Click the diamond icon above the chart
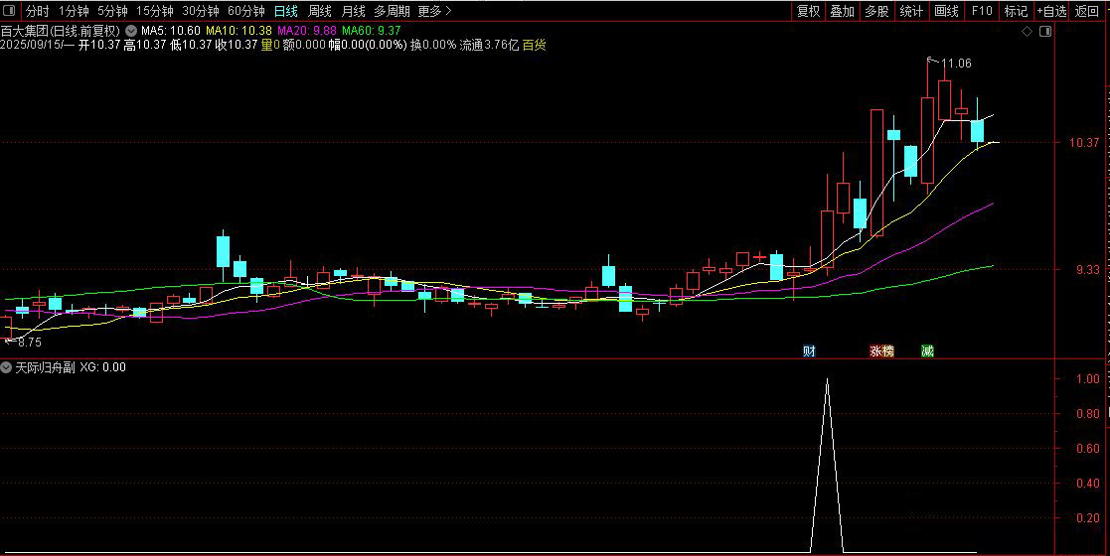The image size is (1110, 556). (1028, 31)
